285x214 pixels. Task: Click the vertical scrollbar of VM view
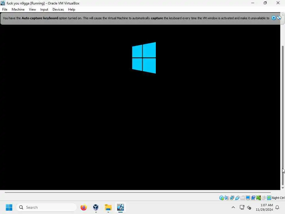pos(283,116)
